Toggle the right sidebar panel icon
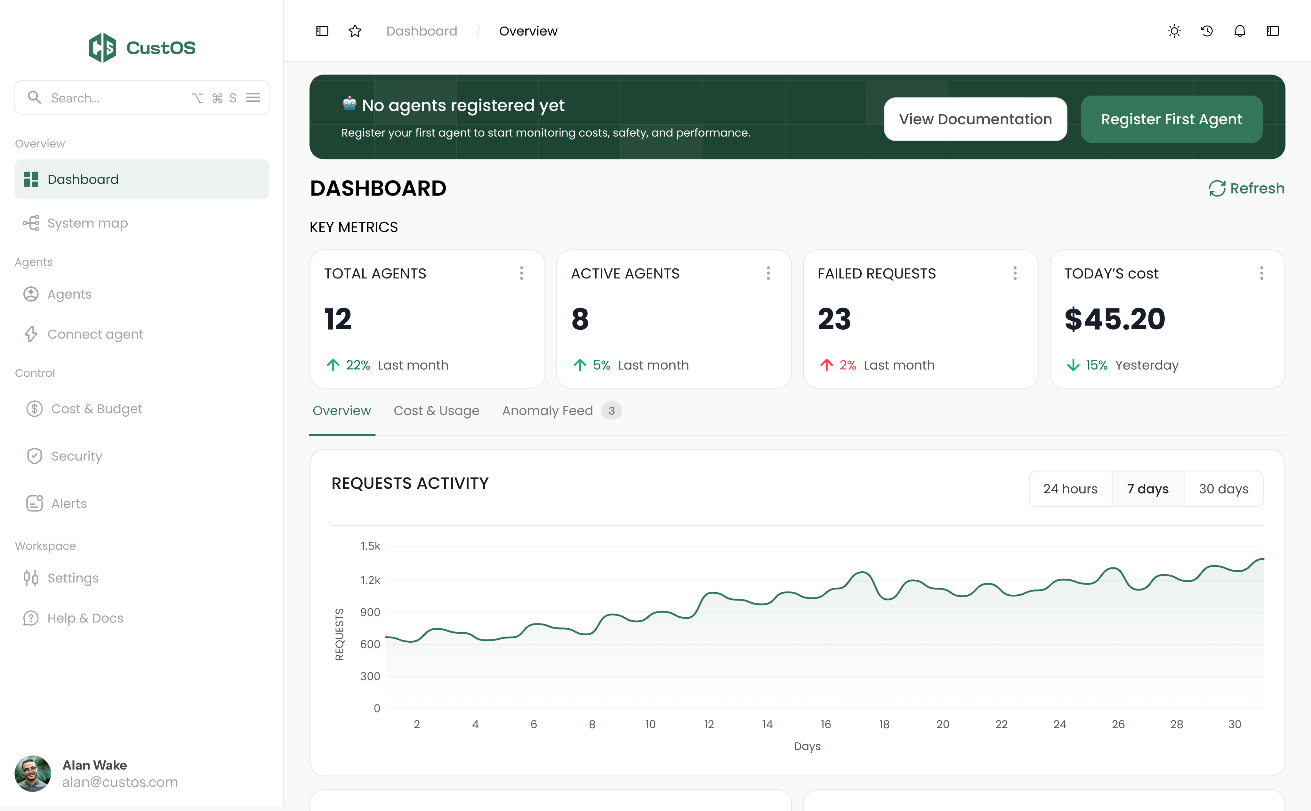1311x811 pixels. coord(1272,31)
